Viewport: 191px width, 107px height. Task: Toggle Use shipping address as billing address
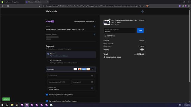pos(47,95)
